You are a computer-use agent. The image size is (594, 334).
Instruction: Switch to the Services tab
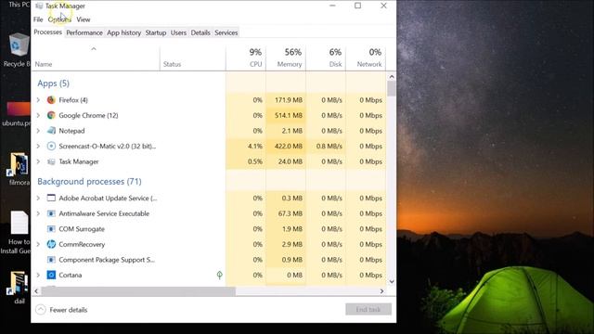point(226,32)
